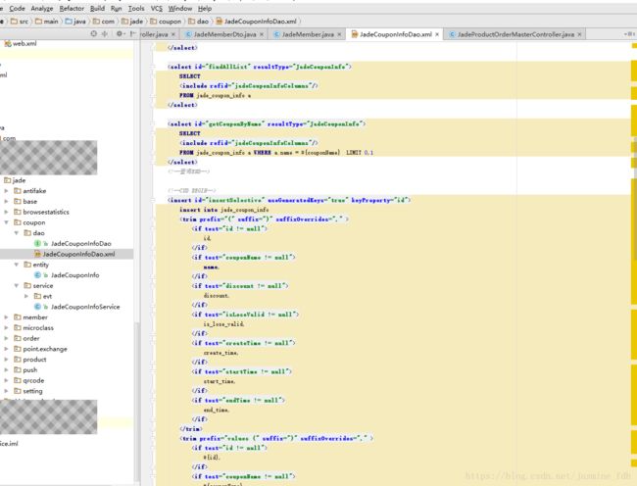Screen dimensions: 637x486
Task: Open the VCS menu
Action: pos(157,8)
